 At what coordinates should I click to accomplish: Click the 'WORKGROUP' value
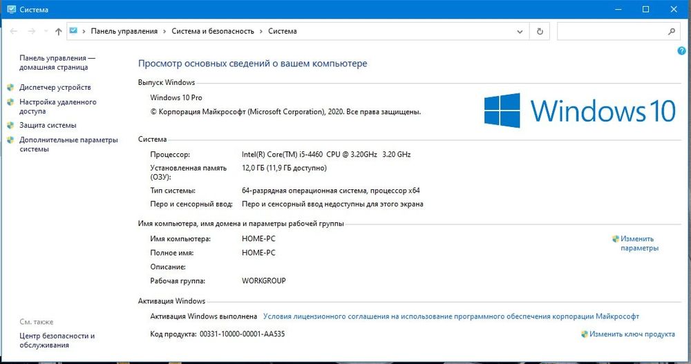coord(263,280)
